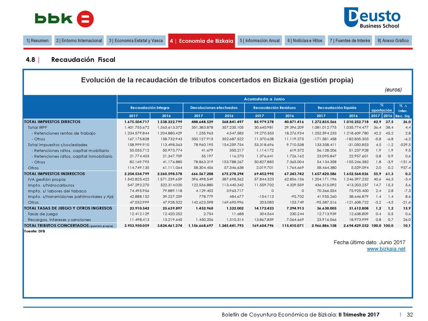
Task: Click Retenciones rdtos. capital mobiliario row label
Action: [70, 150]
